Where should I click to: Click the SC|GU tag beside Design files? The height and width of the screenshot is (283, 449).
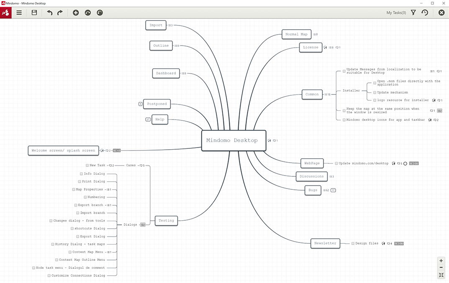point(399,244)
